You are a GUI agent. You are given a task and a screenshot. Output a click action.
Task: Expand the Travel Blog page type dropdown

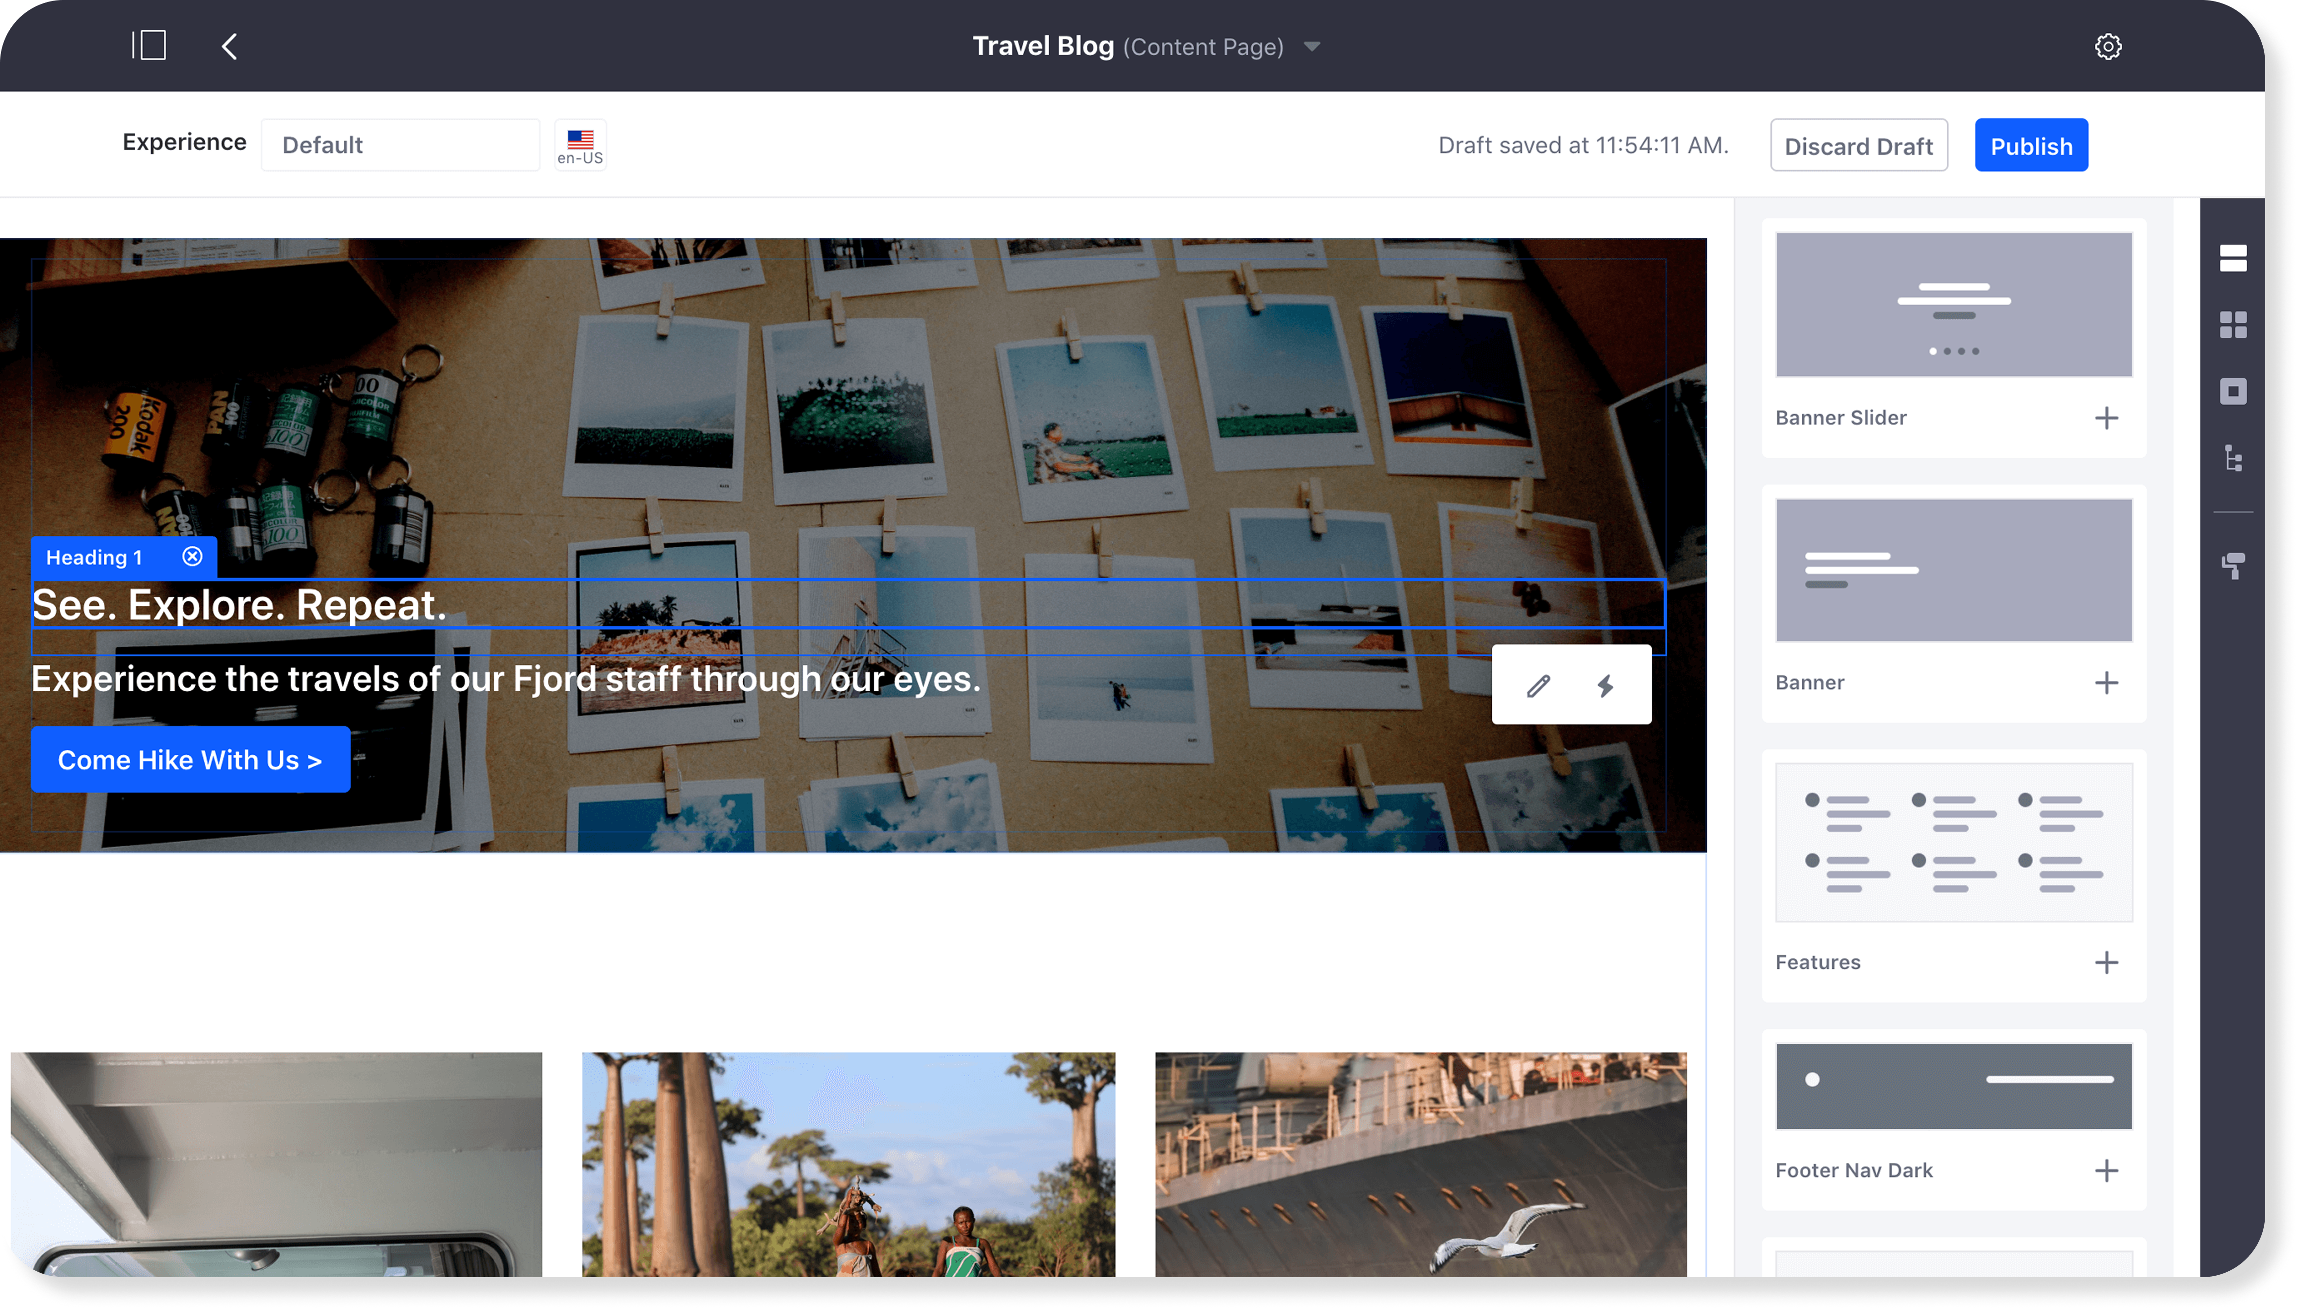point(1312,47)
